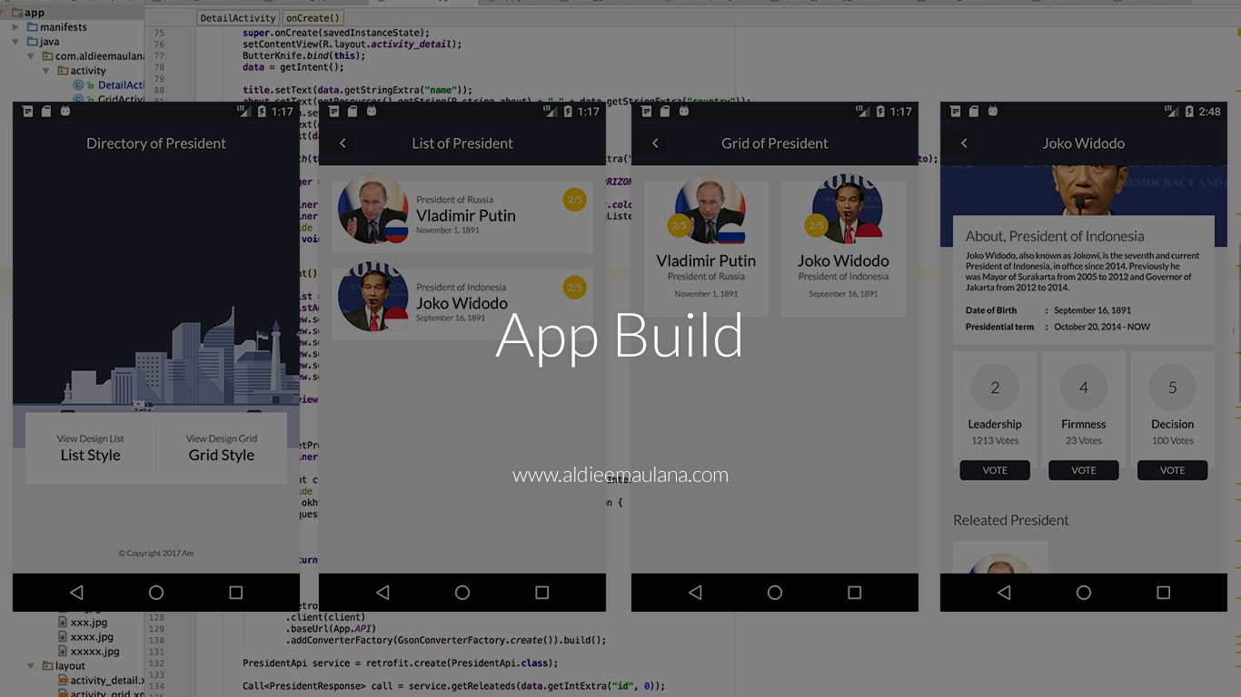Click '1213 Votes' under Leadership

pyautogui.click(x=995, y=441)
